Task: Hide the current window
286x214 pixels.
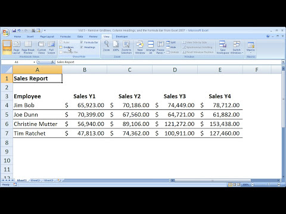Action: point(171,48)
